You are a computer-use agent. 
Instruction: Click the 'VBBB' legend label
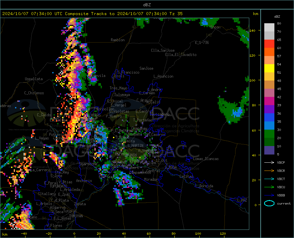pos(281,195)
